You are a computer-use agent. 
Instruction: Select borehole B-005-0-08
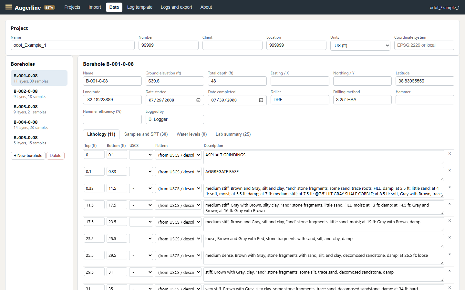[39, 140]
